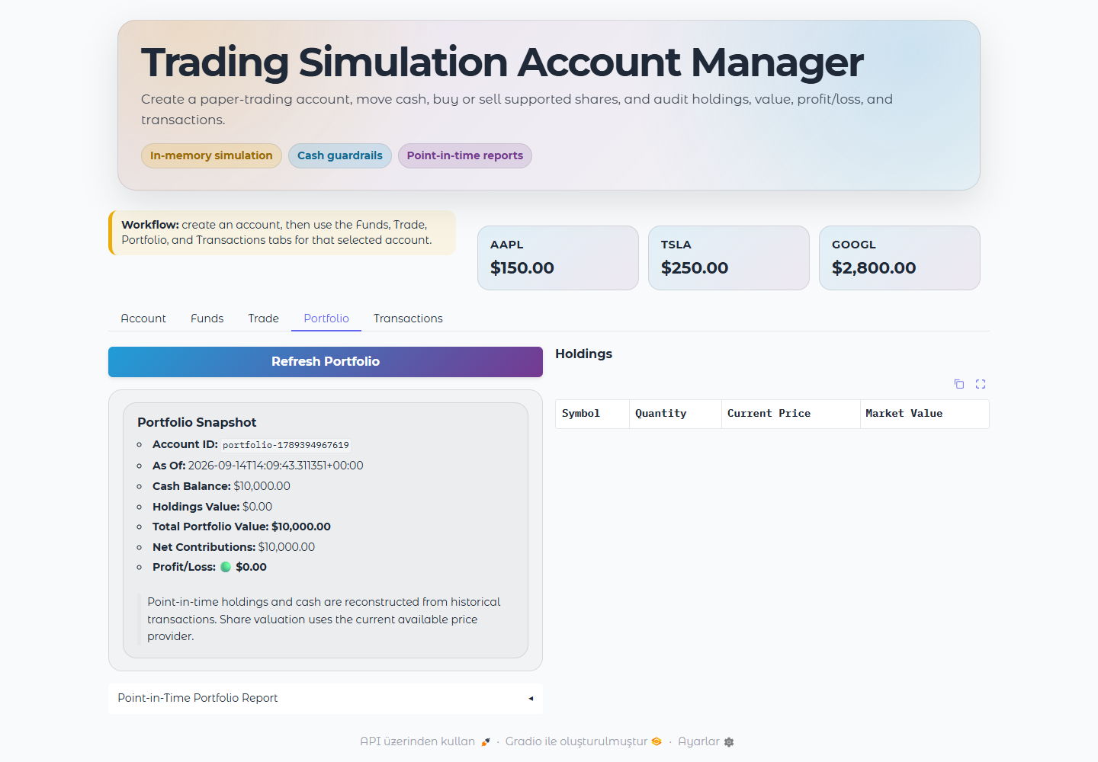Click the Symbol column header
Screen dimensions: 1098x762
592,414
